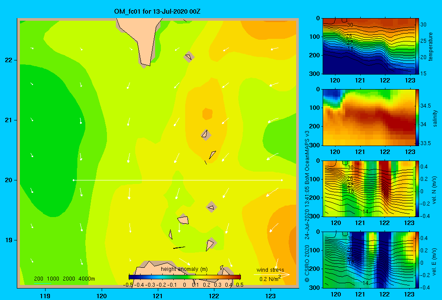Open the temperature depth section panel

coord(369,46)
